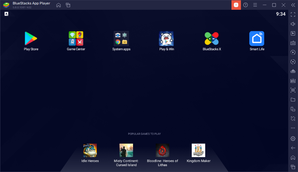298x172 pixels.
Task: Open the multi-instance icon in title bar
Action: tap(68, 5)
